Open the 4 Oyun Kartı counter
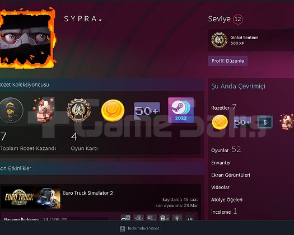Viewport: 294px width, 235px height. [84, 142]
